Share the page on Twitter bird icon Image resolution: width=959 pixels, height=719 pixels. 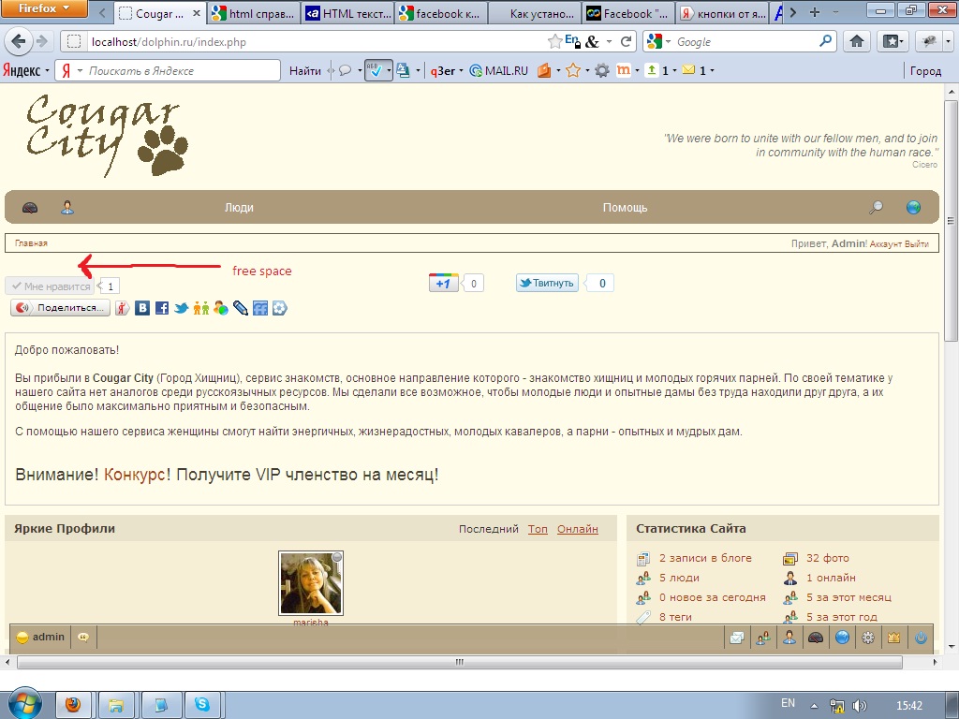[181, 308]
